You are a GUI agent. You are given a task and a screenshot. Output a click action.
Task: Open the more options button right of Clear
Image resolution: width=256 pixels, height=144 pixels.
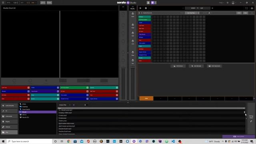pos(252,13)
